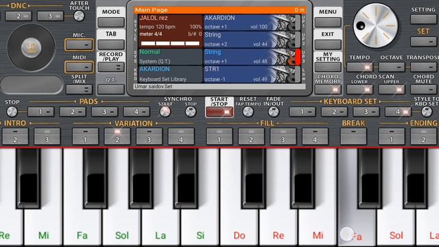
Task: Trigger Pad 3
Action: tap(105, 112)
